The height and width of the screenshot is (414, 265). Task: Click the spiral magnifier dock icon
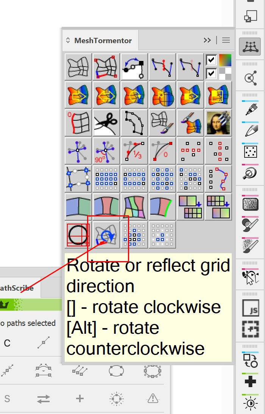click(x=250, y=173)
